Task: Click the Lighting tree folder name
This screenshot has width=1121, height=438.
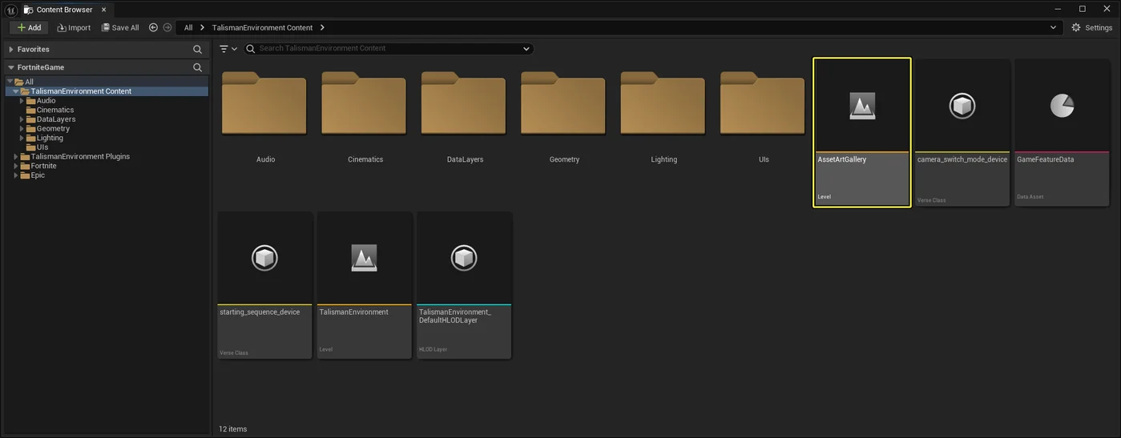Action: (50, 138)
